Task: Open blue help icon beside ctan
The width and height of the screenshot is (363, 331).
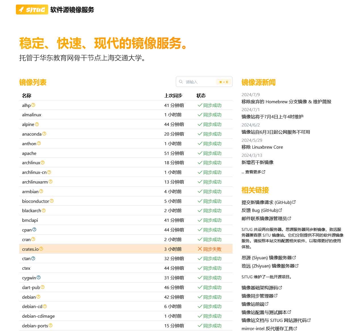Action: coord(33,258)
